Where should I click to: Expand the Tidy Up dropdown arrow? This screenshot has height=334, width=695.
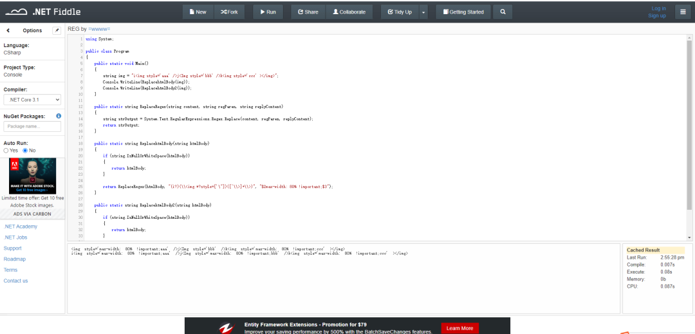pyautogui.click(x=423, y=12)
